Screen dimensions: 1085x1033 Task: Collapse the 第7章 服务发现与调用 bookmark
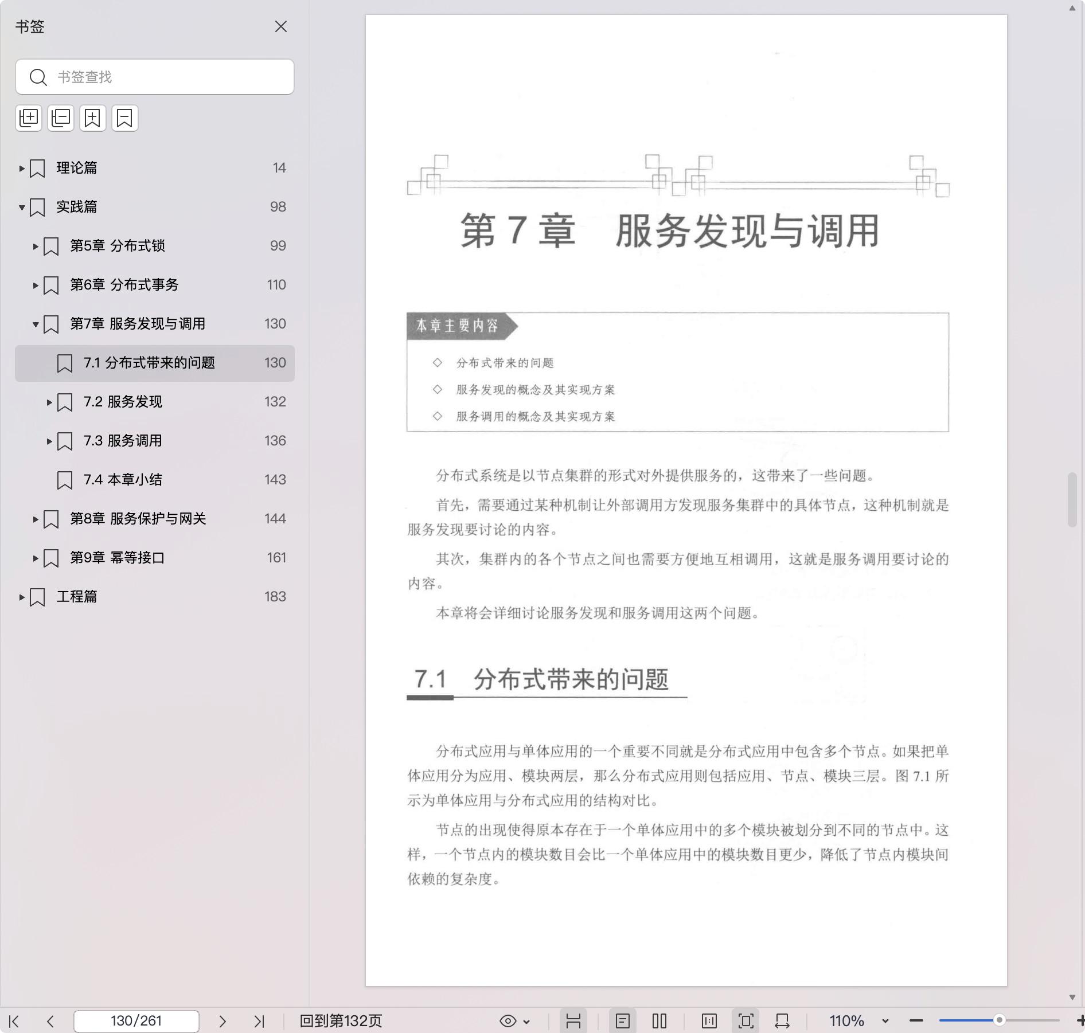36,324
